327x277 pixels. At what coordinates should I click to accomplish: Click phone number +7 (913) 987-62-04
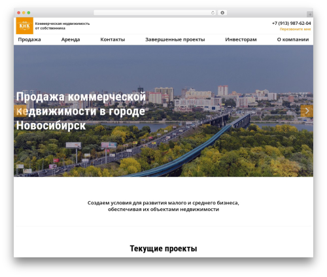pyautogui.click(x=291, y=23)
